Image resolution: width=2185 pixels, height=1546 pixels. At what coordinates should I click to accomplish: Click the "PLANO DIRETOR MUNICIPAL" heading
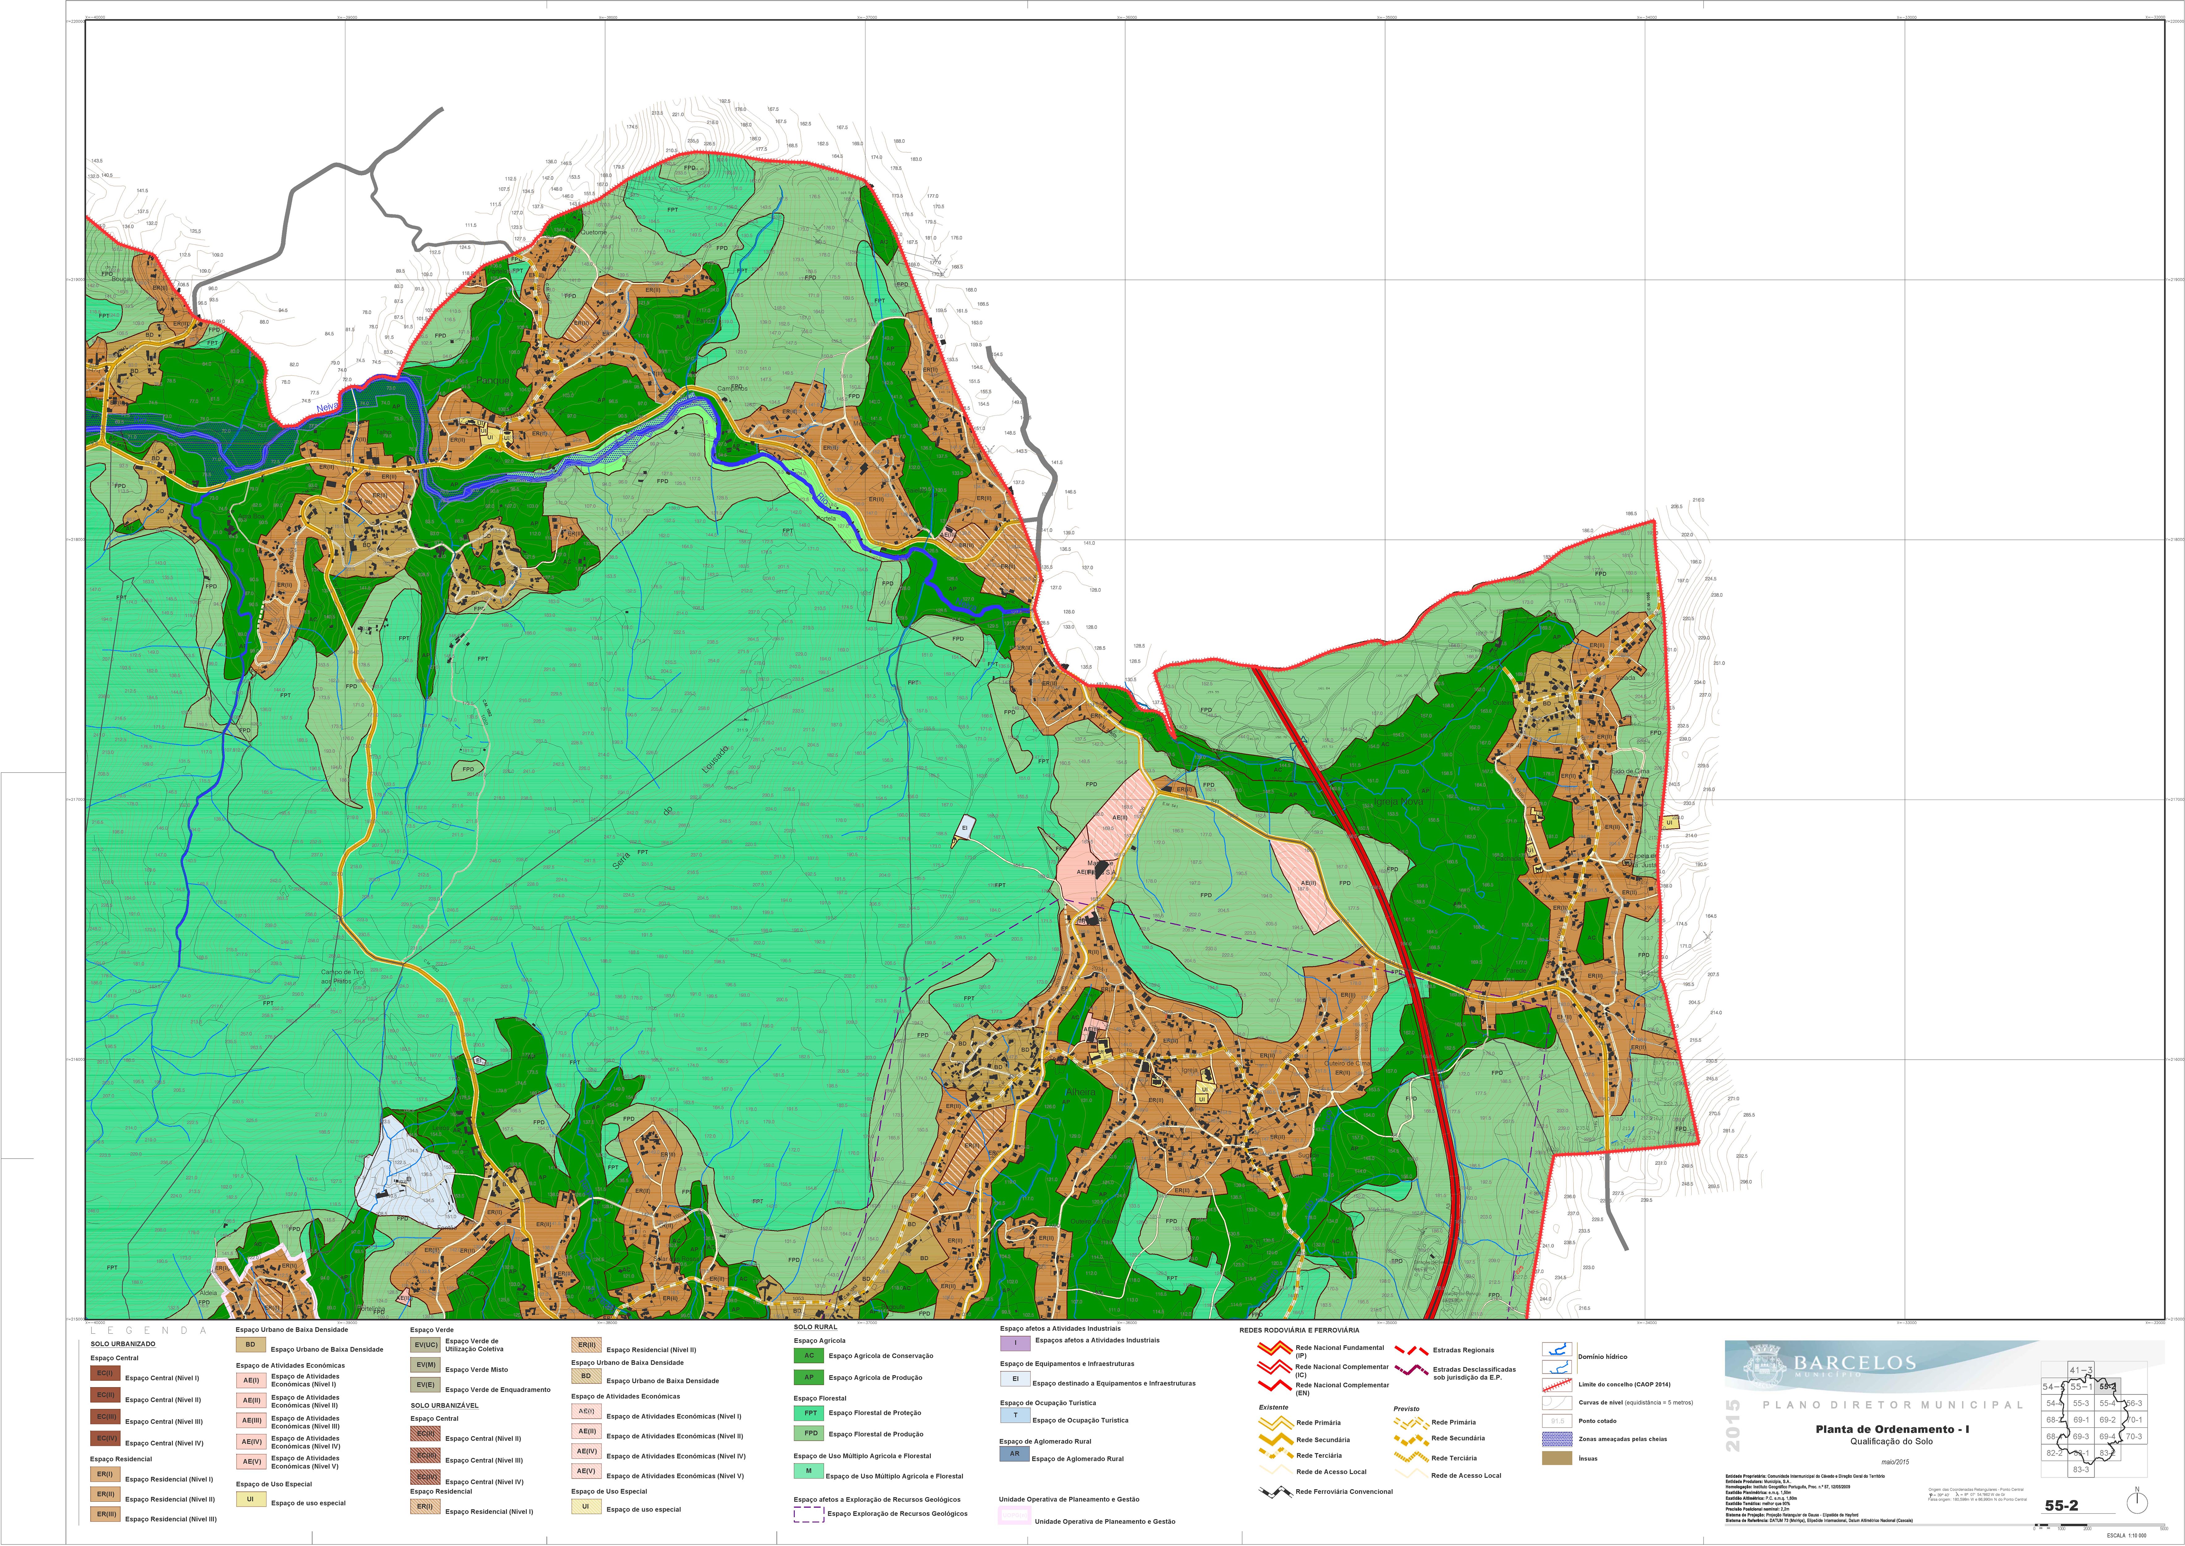[1893, 1405]
